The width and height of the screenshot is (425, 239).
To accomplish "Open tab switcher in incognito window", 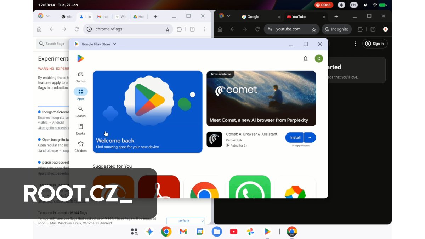I will point(373,29).
